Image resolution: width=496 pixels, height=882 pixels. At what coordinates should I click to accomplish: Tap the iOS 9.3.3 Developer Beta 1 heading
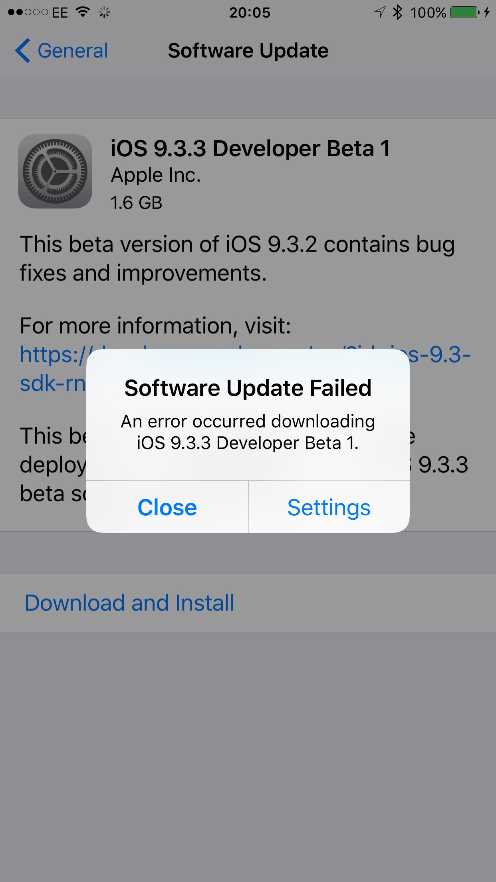(x=250, y=149)
